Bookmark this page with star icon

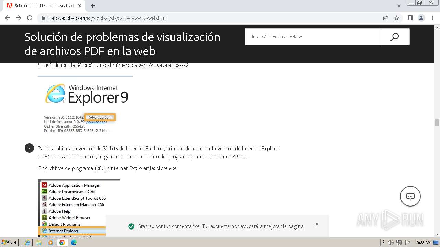tap(397, 18)
